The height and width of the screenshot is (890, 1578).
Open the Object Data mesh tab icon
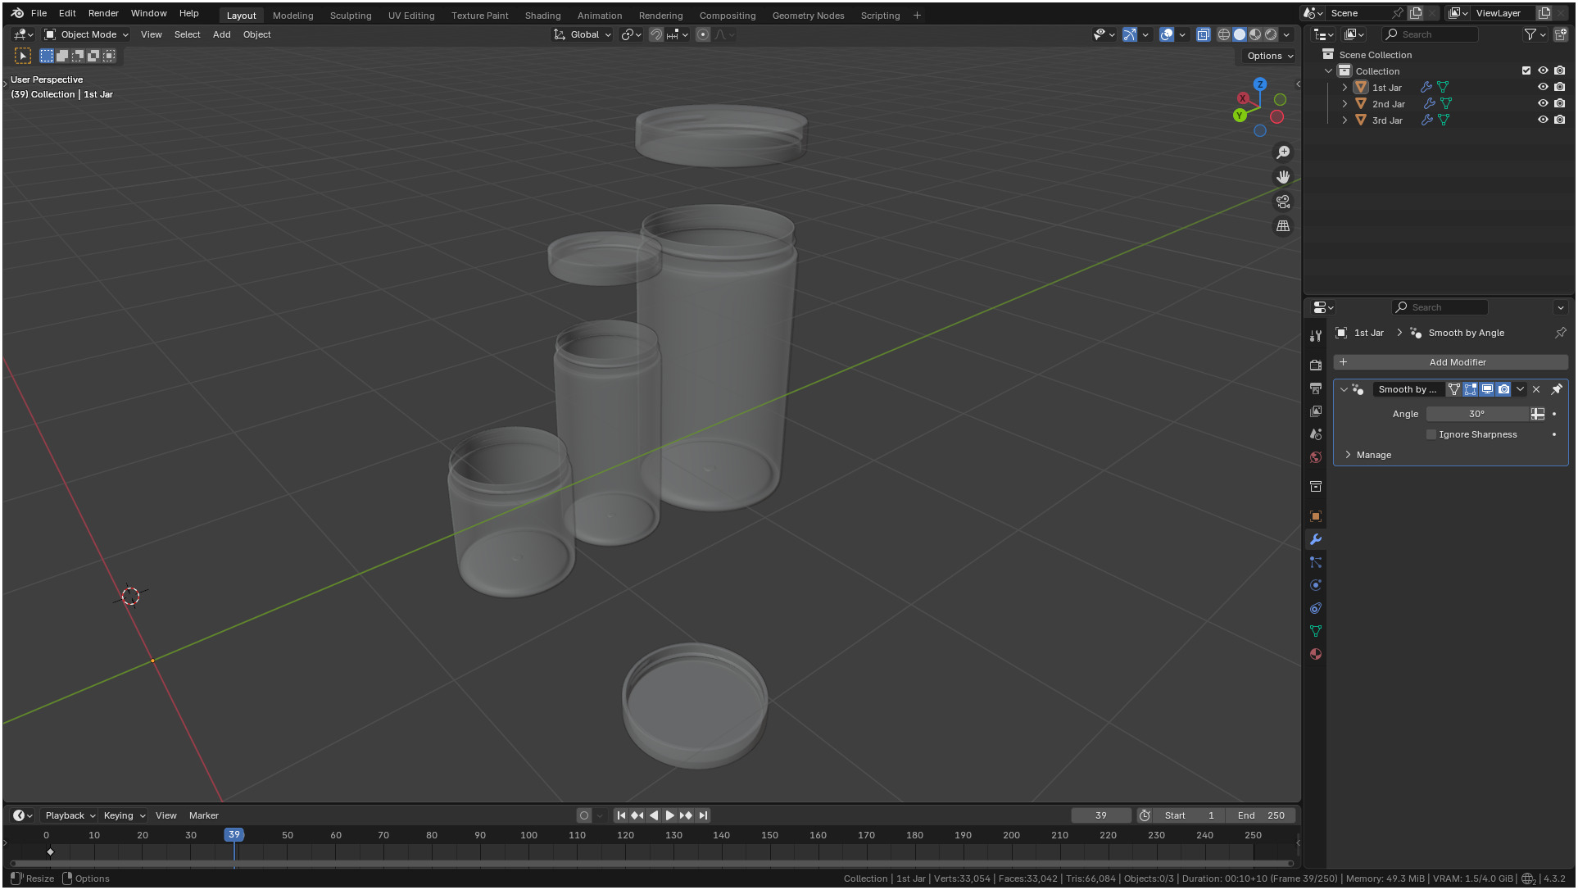point(1316,631)
